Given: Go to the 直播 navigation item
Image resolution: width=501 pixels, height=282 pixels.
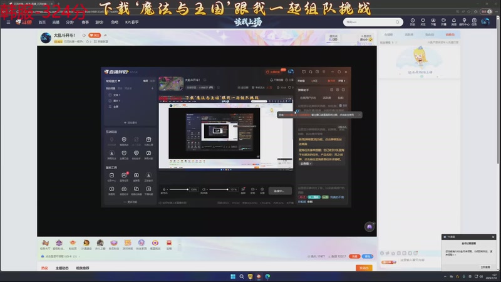Looking at the screenshot, I should (x=56, y=22).
